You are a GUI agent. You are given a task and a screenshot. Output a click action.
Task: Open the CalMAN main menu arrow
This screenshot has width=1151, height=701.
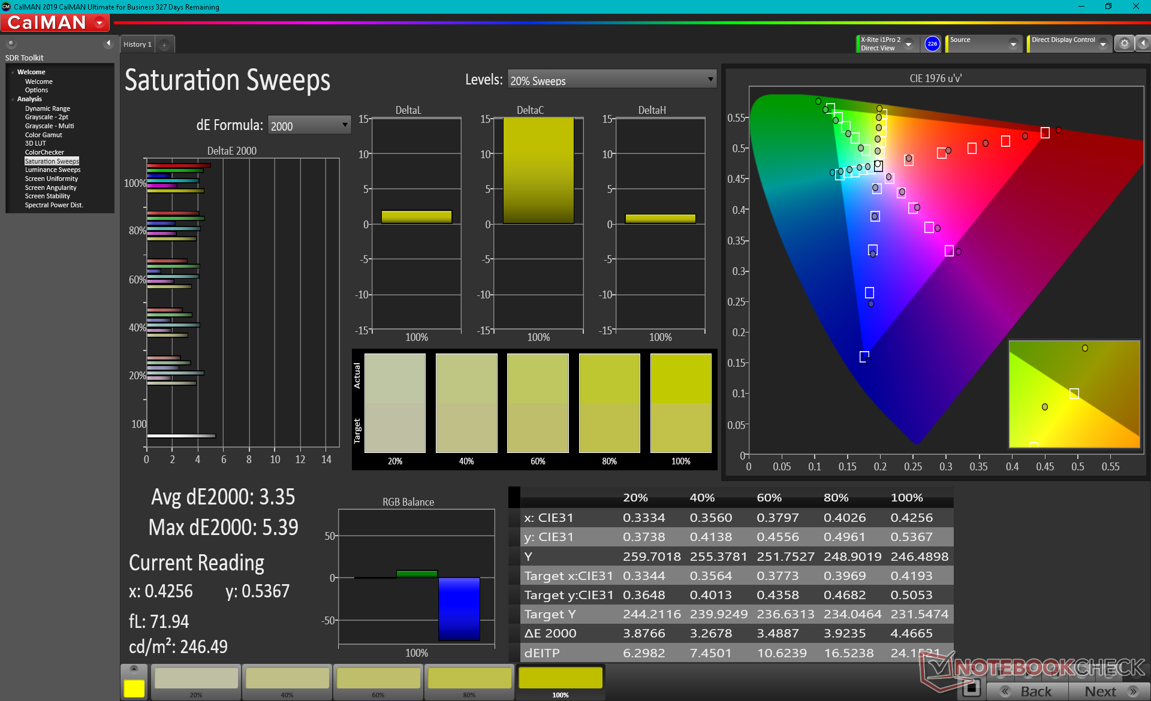coord(100,23)
